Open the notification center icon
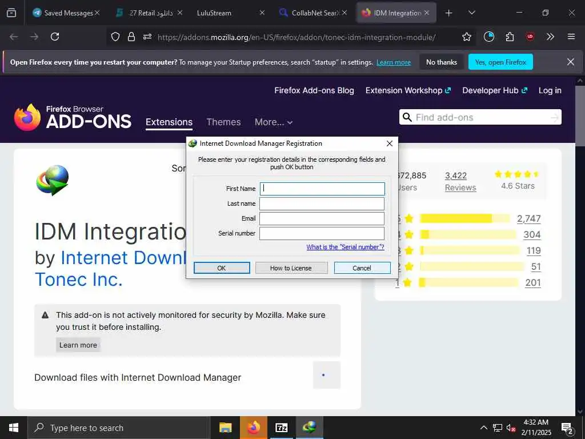 click(567, 429)
